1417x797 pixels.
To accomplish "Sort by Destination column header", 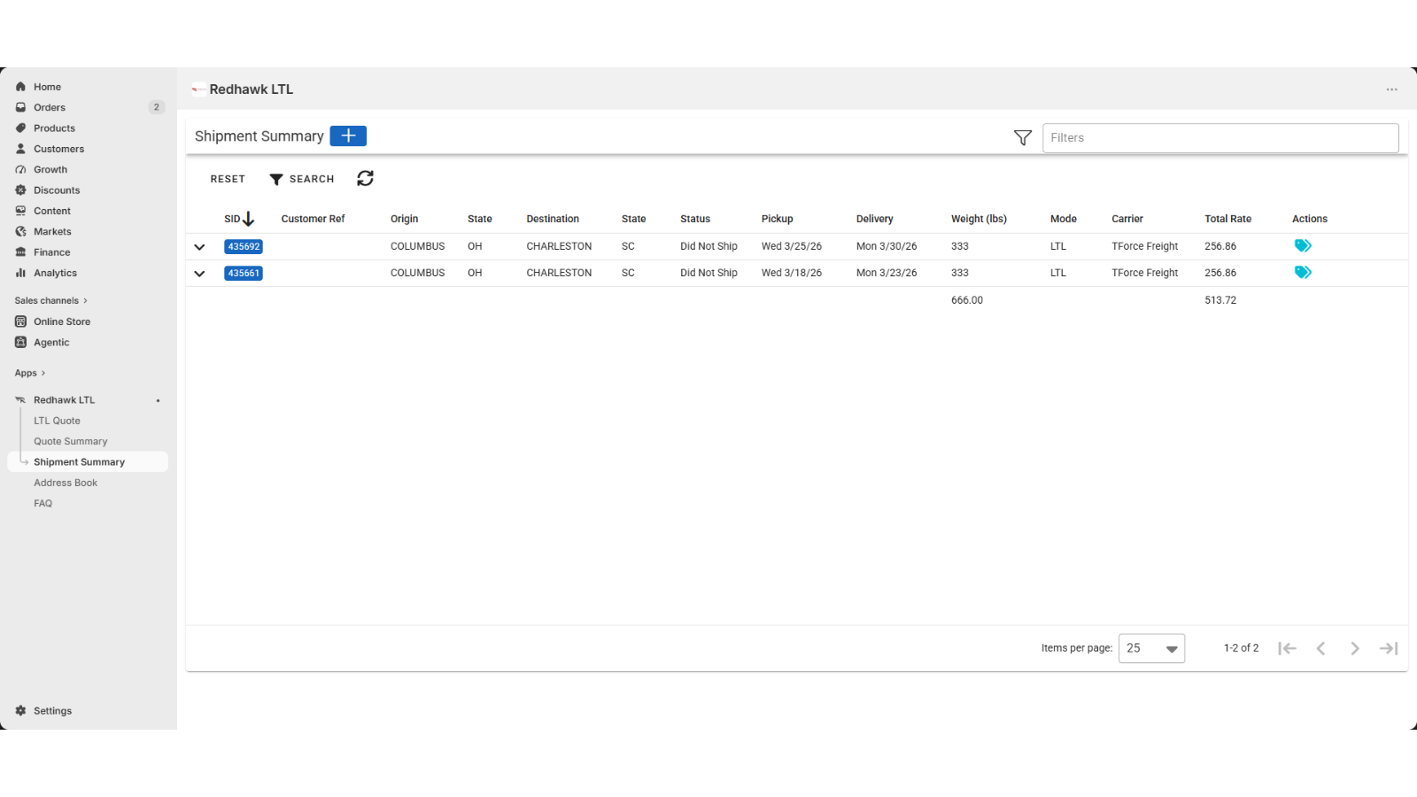I will (x=553, y=219).
